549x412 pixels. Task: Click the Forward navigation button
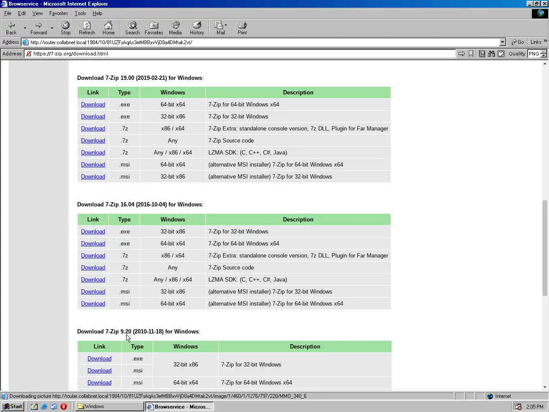(39, 28)
